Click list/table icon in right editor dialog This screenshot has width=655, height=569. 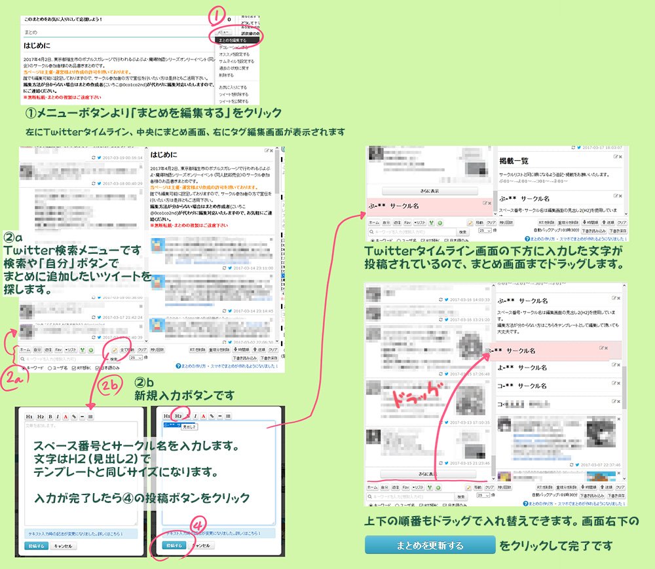click(x=228, y=416)
